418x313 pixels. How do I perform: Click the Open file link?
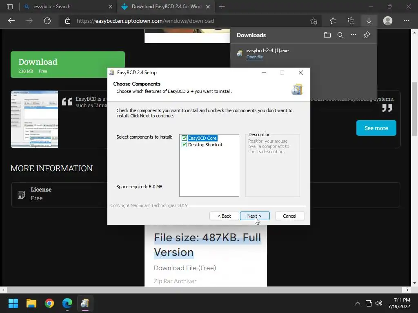(255, 57)
